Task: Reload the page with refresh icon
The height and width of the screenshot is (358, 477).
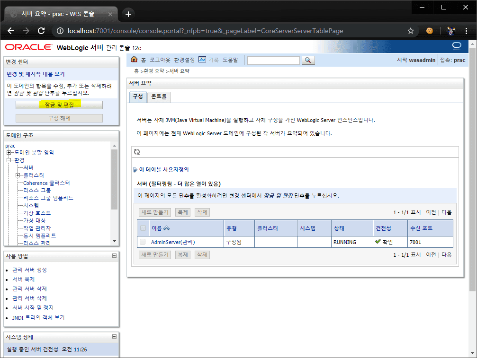Action: click(x=41, y=31)
